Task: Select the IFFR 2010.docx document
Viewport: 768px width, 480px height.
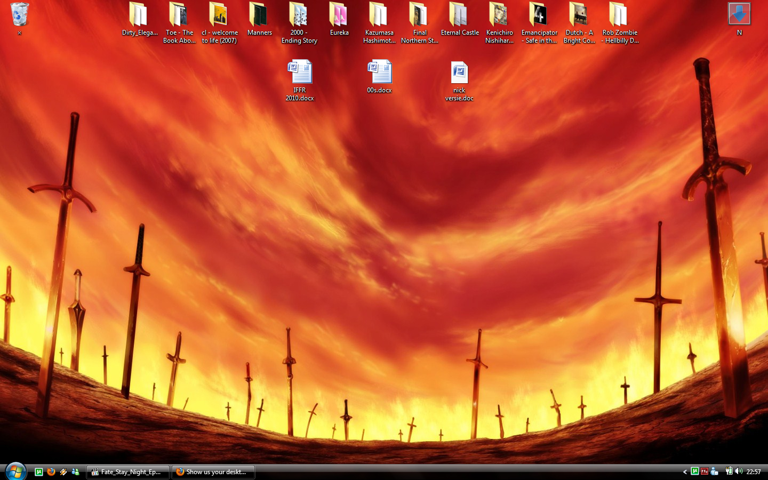Action: (x=299, y=80)
